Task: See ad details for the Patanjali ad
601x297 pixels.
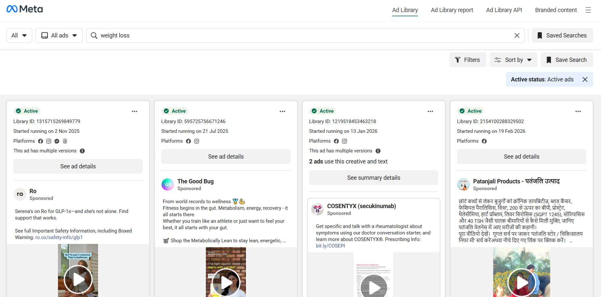Action: point(522,157)
